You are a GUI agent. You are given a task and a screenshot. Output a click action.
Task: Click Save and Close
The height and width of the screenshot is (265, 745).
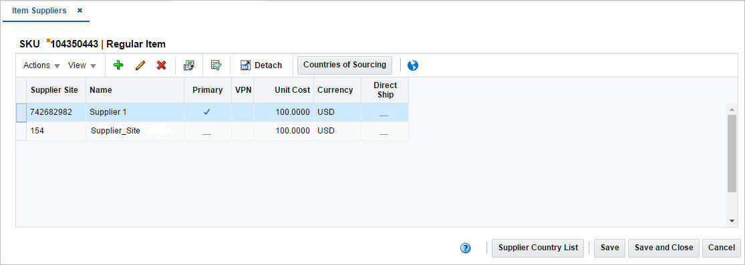663,248
